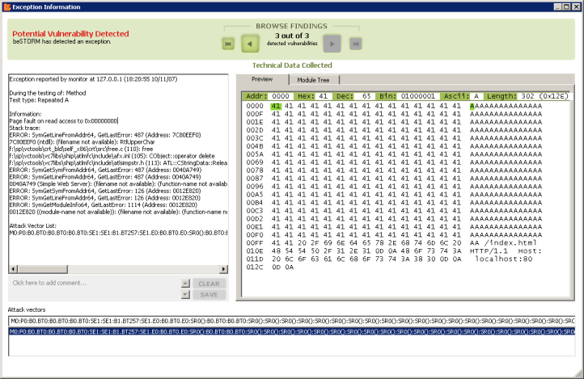The image size is (584, 379).
Task: Click the '7C80EEF0 (ntdll)' trace line
Action: pyautogui.click(x=83, y=142)
